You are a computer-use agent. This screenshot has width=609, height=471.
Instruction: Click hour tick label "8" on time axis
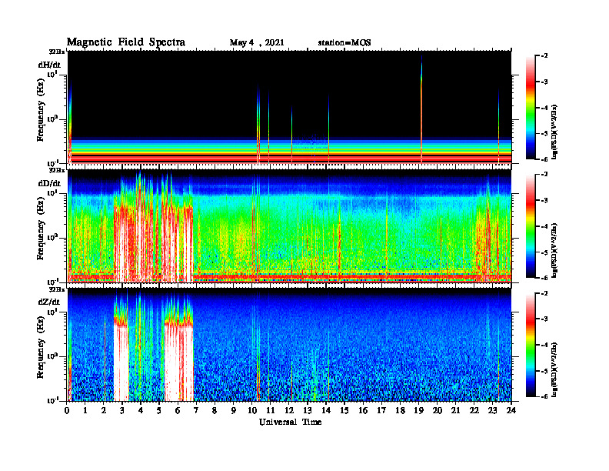tap(215, 410)
